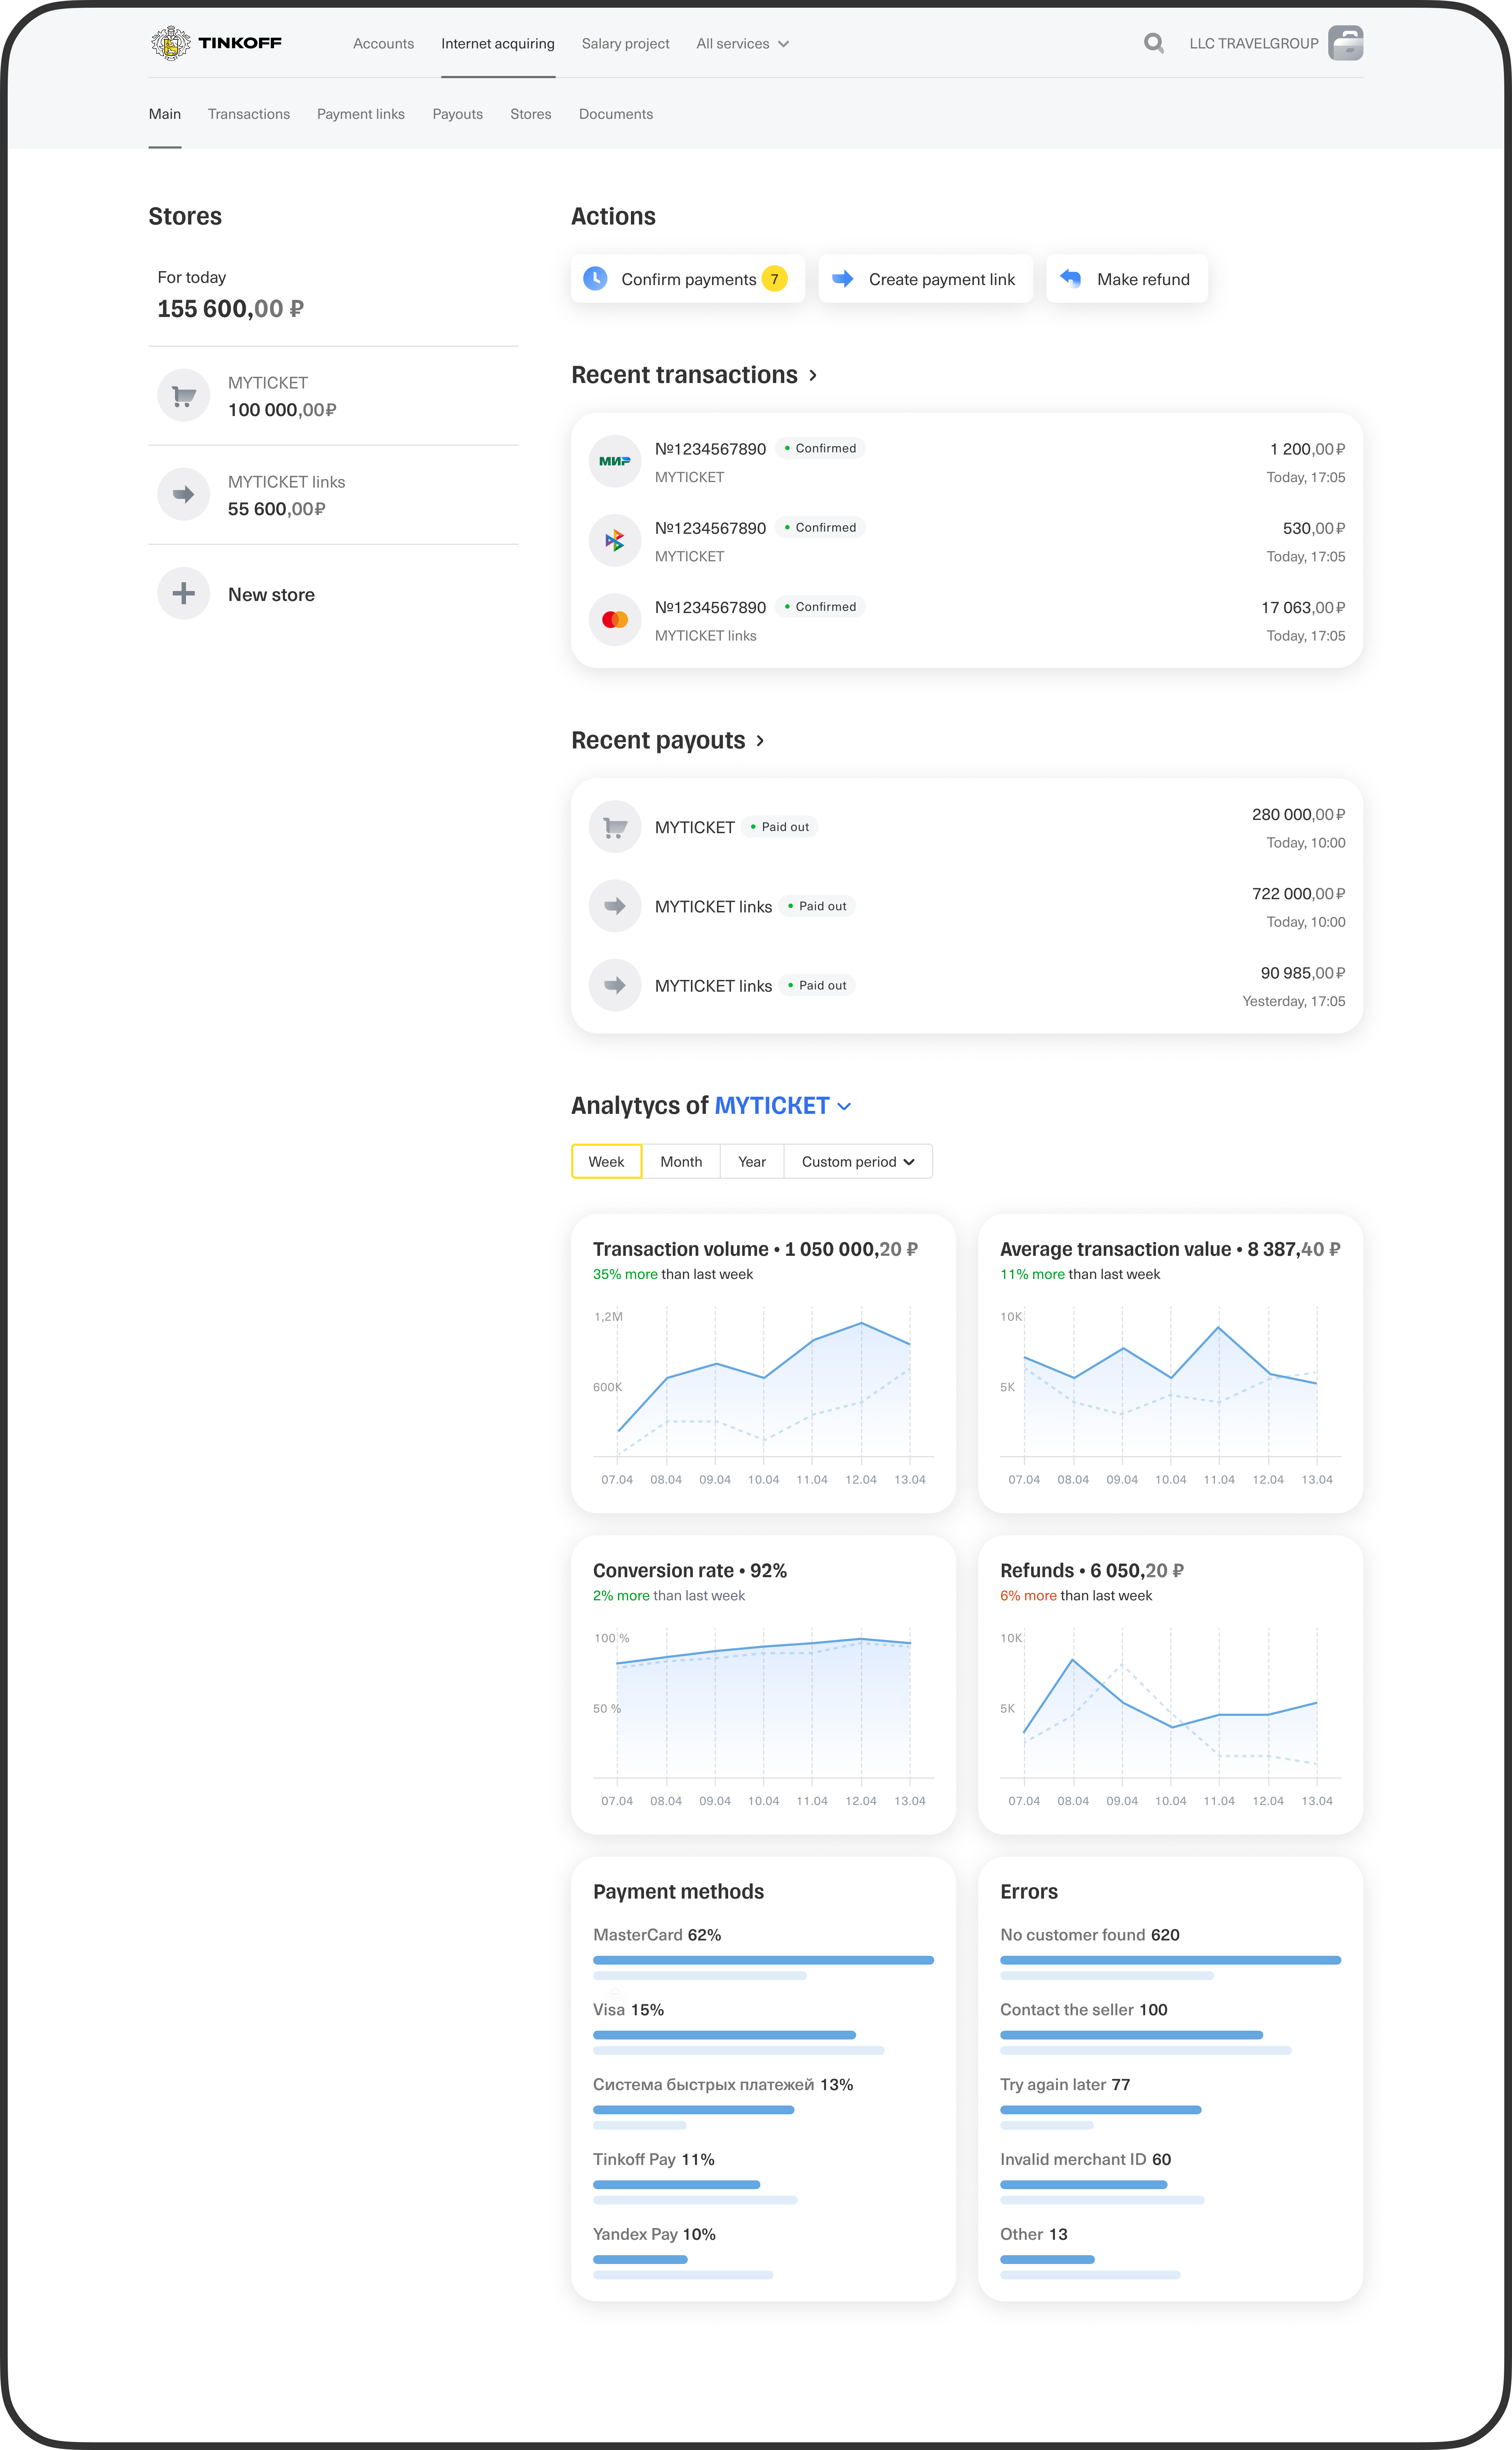
Task: Click the colorful card icon for 530,00 transaction
Action: click(x=615, y=540)
